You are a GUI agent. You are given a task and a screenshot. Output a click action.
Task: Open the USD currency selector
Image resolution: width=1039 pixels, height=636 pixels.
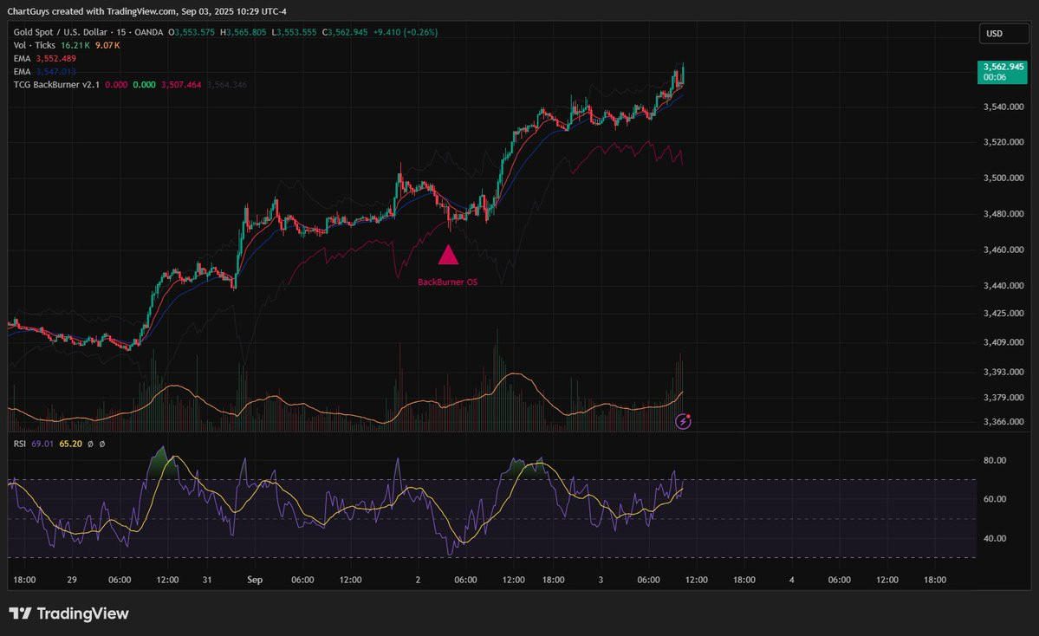pyautogui.click(x=1003, y=33)
